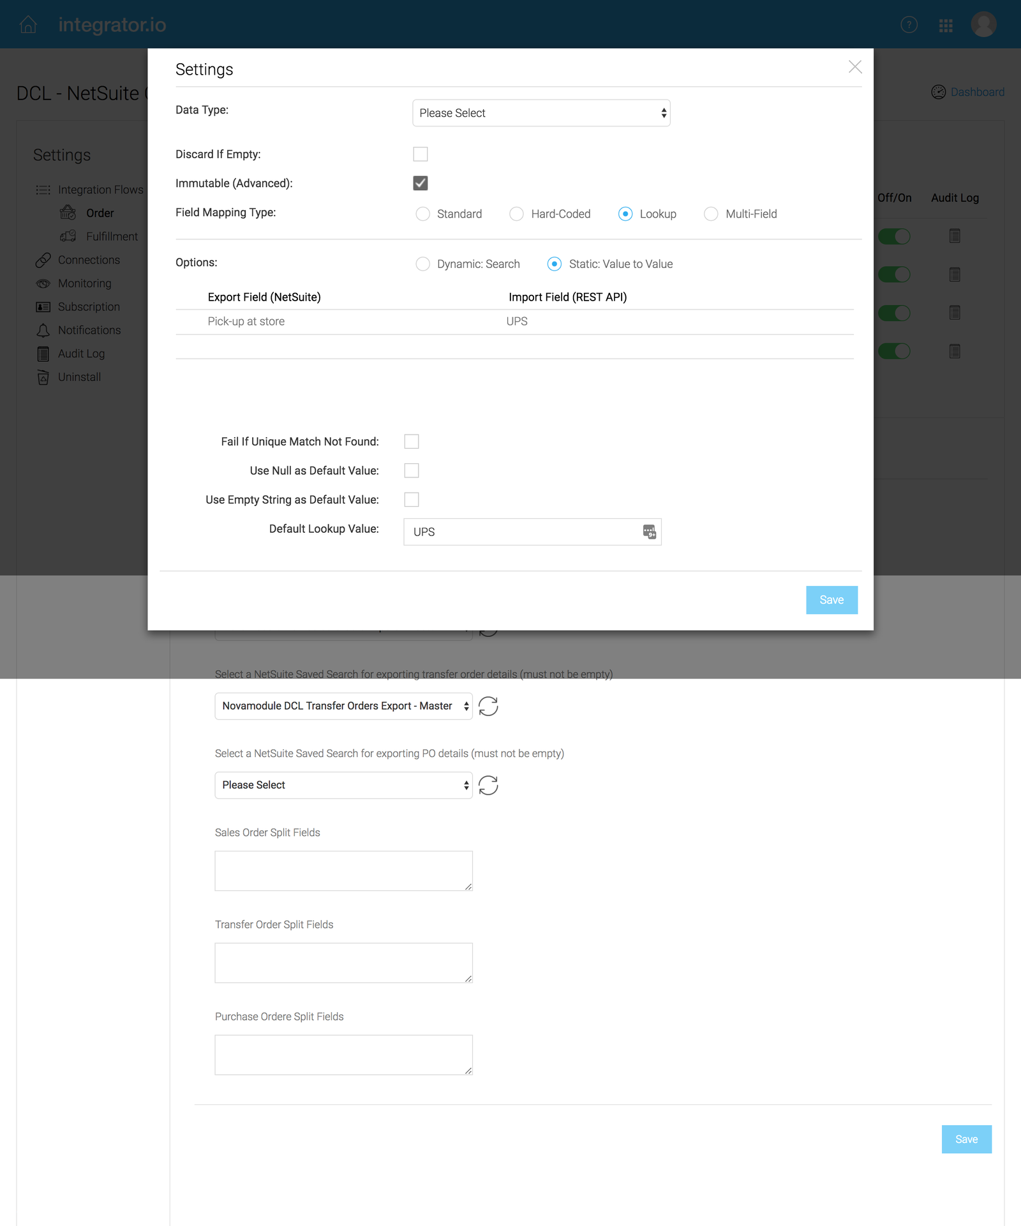Check the Discard If Empty box
The image size is (1021, 1226).
tap(421, 154)
